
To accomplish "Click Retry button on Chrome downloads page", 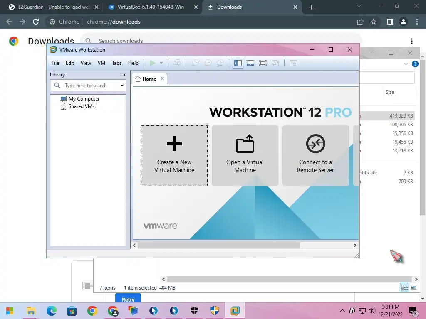I will [x=128, y=299].
